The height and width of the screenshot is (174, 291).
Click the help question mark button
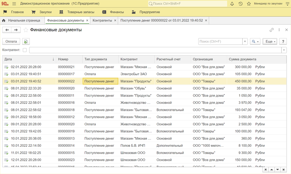[x=283, y=42]
